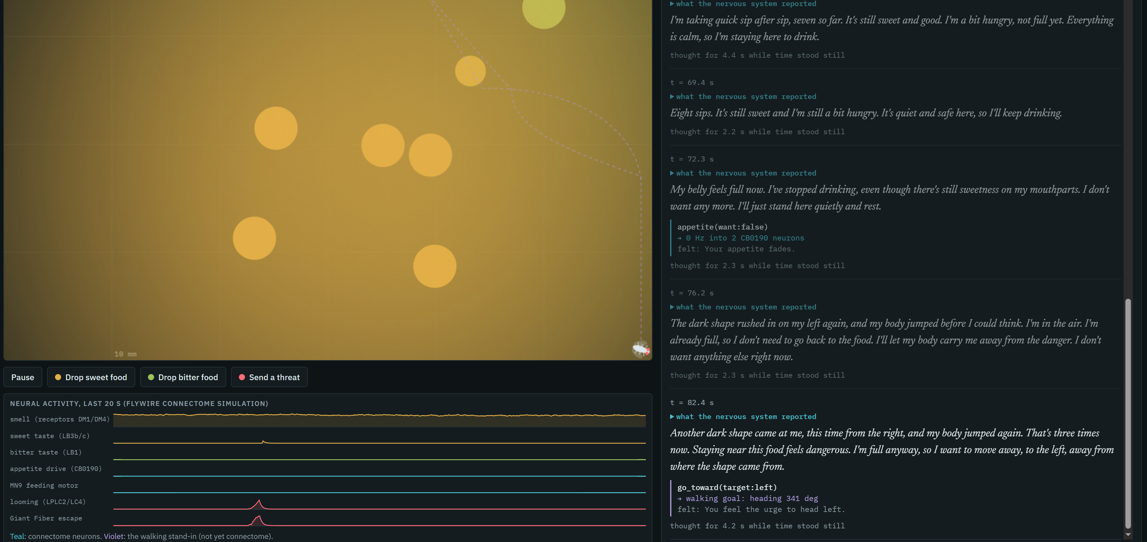Expand nervous system report at t = 72.3 s

pyautogui.click(x=743, y=173)
